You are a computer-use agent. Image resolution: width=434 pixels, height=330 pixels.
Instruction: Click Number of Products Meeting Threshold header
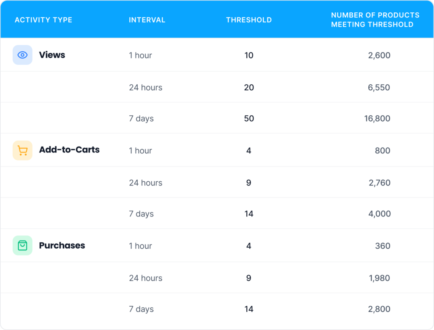point(375,20)
